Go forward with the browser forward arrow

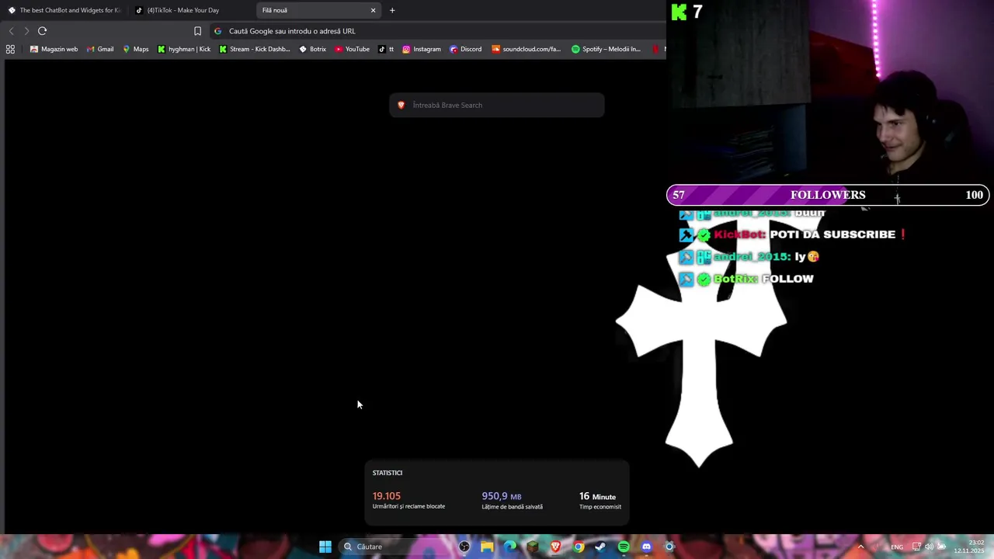point(26,31)
